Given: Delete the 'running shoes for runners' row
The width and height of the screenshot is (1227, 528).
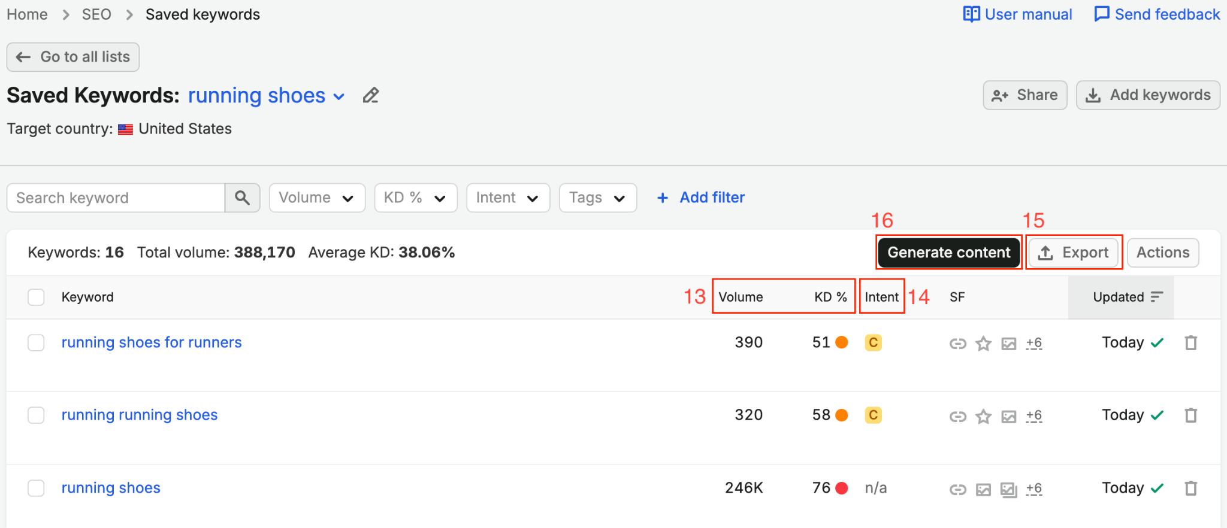Looking at the screenshot, I should point(1191,342).
